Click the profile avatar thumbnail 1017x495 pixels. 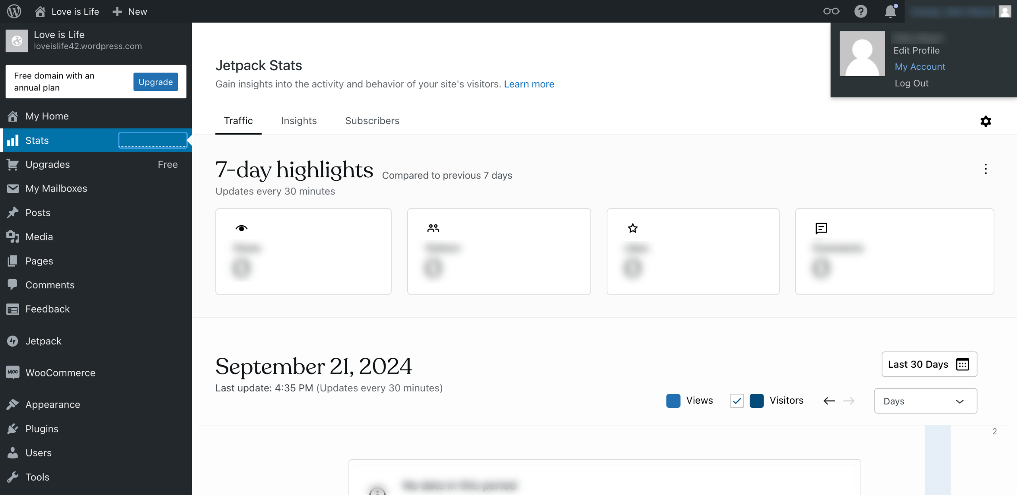(x=862, y=54)
